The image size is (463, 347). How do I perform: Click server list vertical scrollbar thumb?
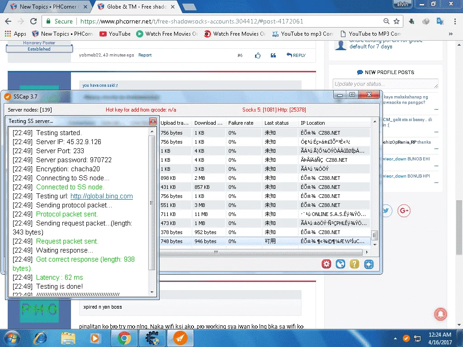tap(374, 235)
